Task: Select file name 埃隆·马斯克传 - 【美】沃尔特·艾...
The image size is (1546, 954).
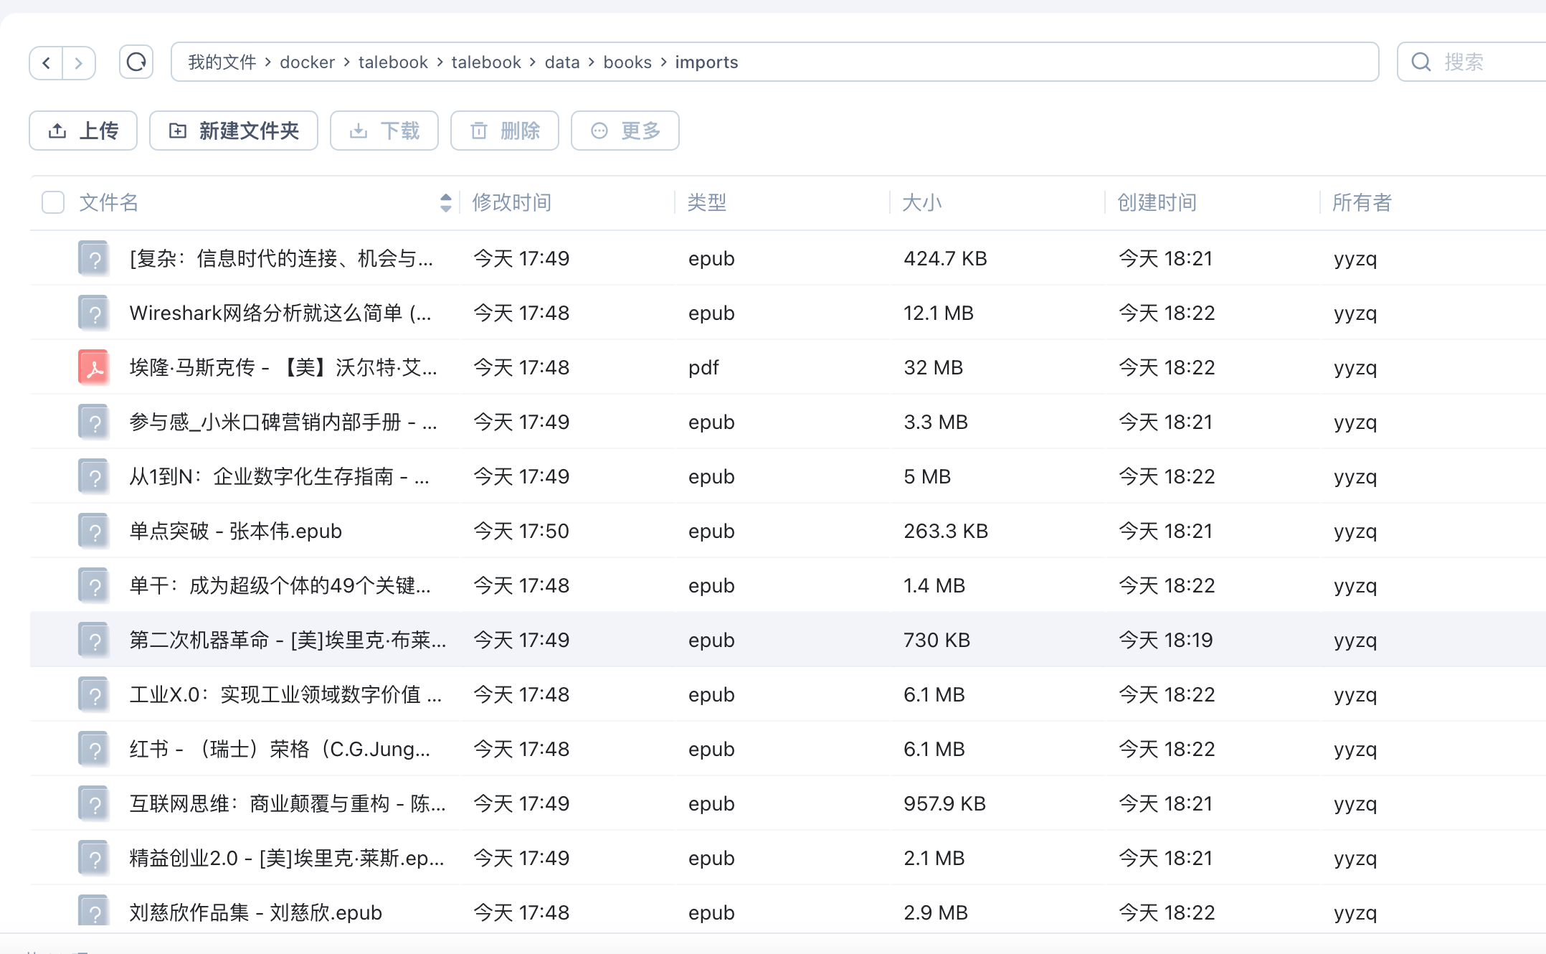Action: tap(283, 367)
